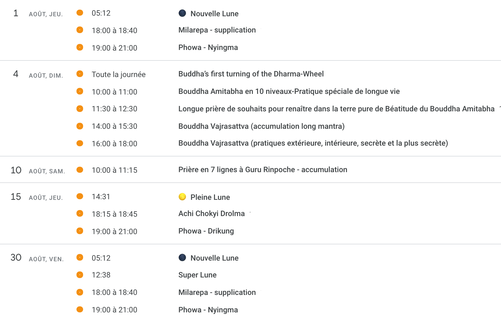The width and height of the screenshot is (501, 322).
Task: Click the orange dot beside 14:00 à 15:30
Action: click(80, 126)
